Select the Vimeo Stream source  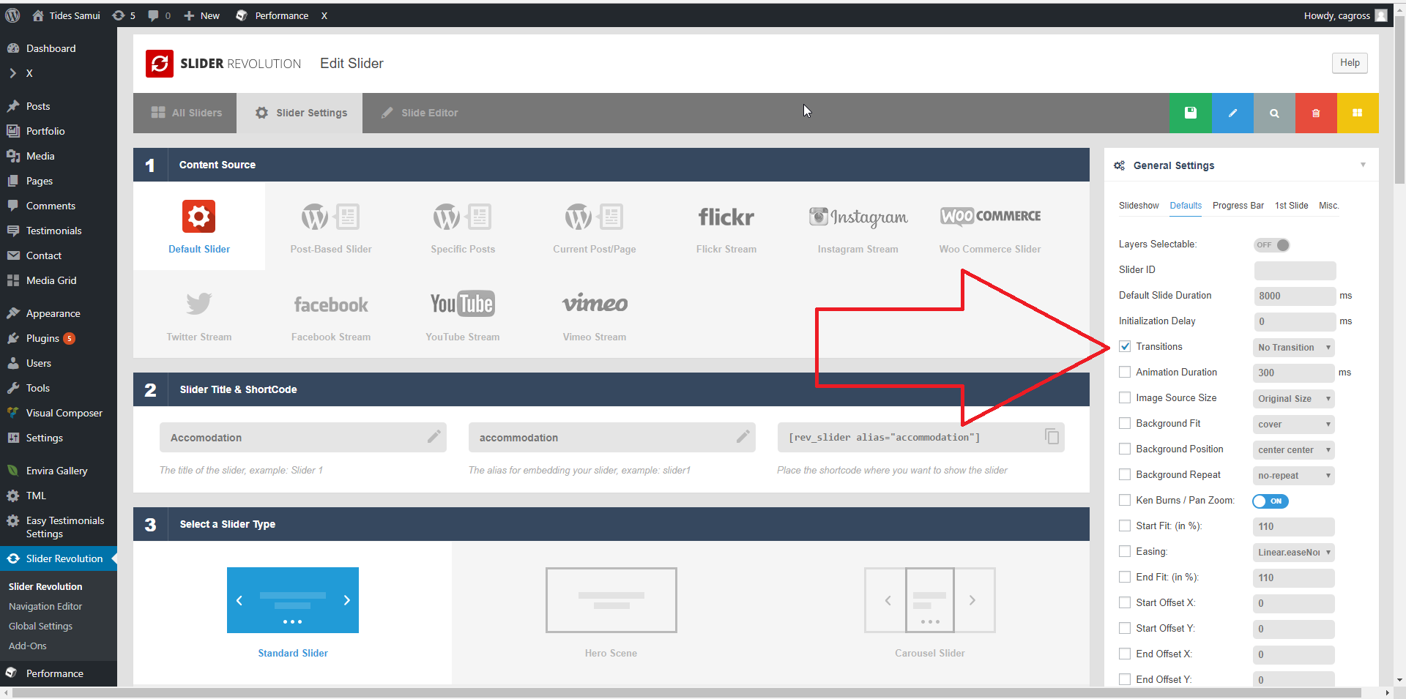tap(595, 304)
